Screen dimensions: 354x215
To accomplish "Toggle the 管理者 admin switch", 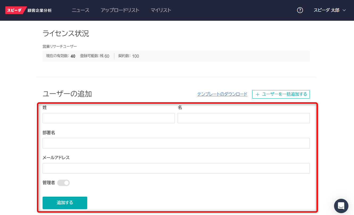I will (64, 183).
